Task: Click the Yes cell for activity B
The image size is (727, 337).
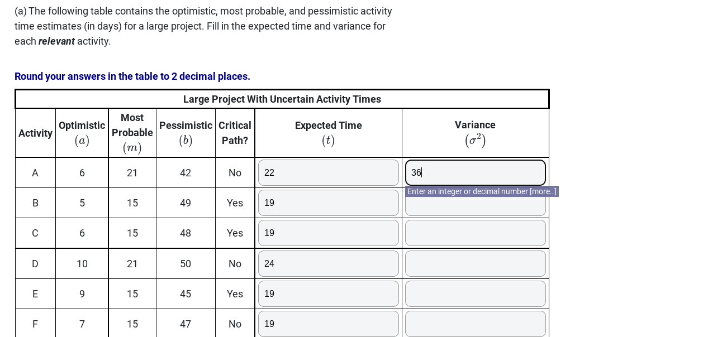Action: (x=235, y=203)
